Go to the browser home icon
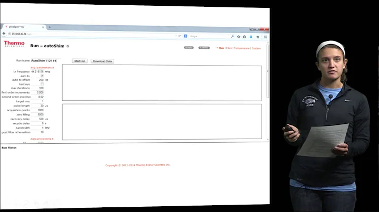379x212 pixels. 257,37
